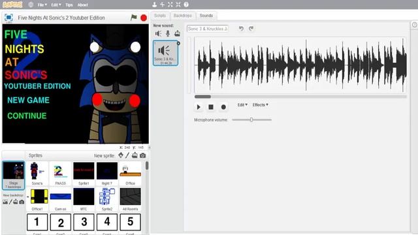This screenshot has height=235, width=418.
Task: New sprite from camera icon
Action: tap(143, 155)
